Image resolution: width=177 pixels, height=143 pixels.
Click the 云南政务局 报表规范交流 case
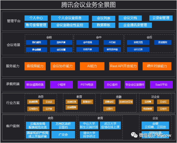[x=38, y=126]
